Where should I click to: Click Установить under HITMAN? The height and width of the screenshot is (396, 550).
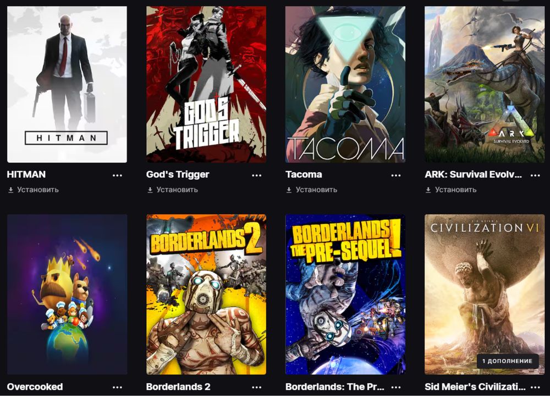point(34,190)
